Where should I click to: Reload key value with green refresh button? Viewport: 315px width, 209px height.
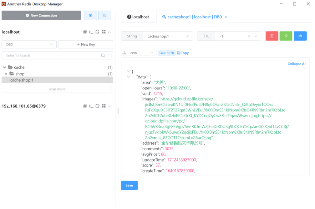click(x=286, y=36)
